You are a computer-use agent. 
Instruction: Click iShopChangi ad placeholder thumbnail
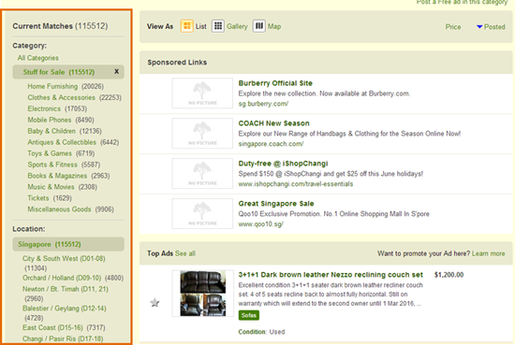(202, 174)
